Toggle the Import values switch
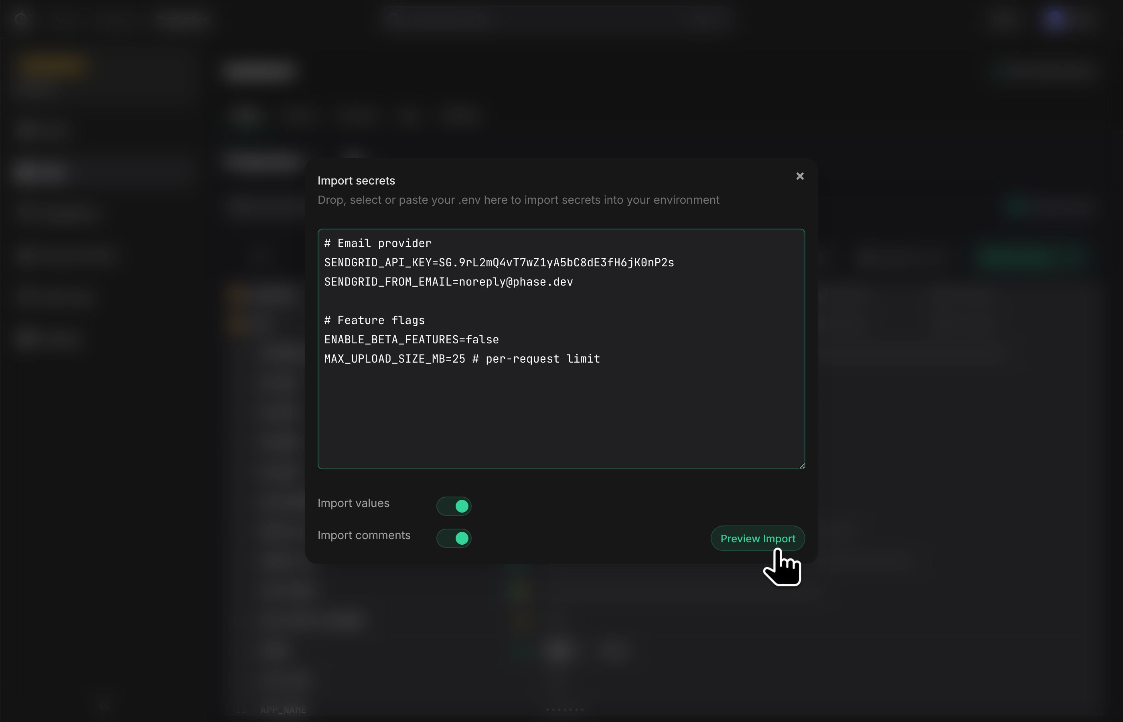 click(x=453, y=506)
